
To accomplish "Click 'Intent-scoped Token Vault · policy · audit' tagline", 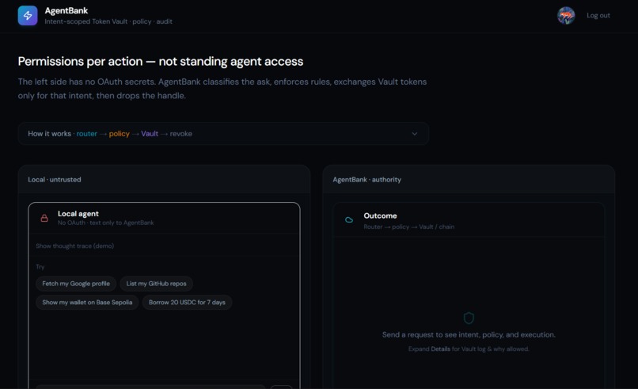I will (108, 21).
